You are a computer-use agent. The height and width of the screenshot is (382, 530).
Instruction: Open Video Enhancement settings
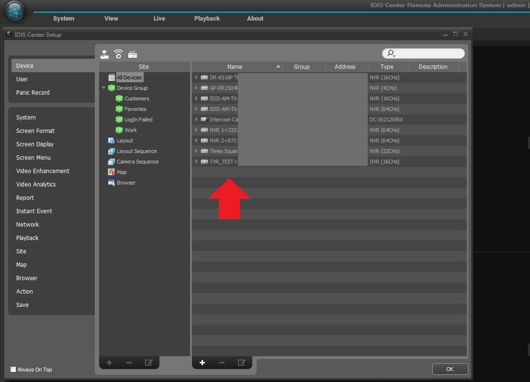(x=43, y=171)
